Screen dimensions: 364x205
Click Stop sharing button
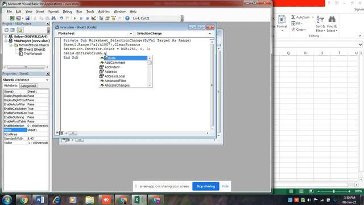click(x=206, y=186)
